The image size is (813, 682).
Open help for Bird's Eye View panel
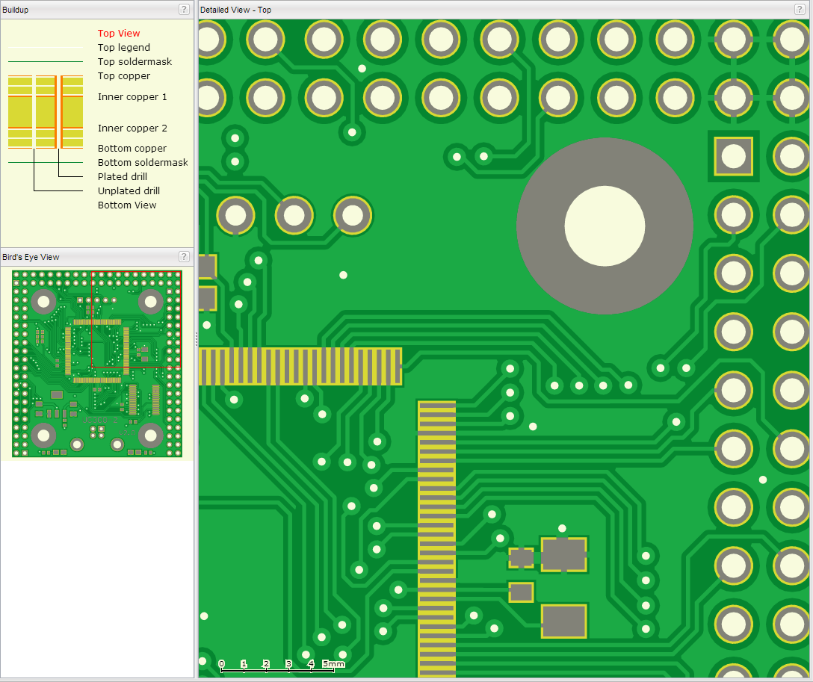point(184,256)
